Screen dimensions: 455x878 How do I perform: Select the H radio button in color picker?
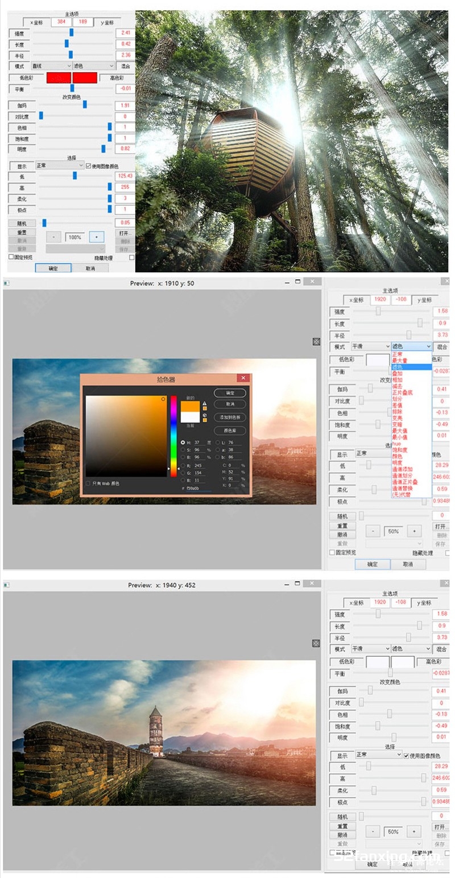coord(183,442)
